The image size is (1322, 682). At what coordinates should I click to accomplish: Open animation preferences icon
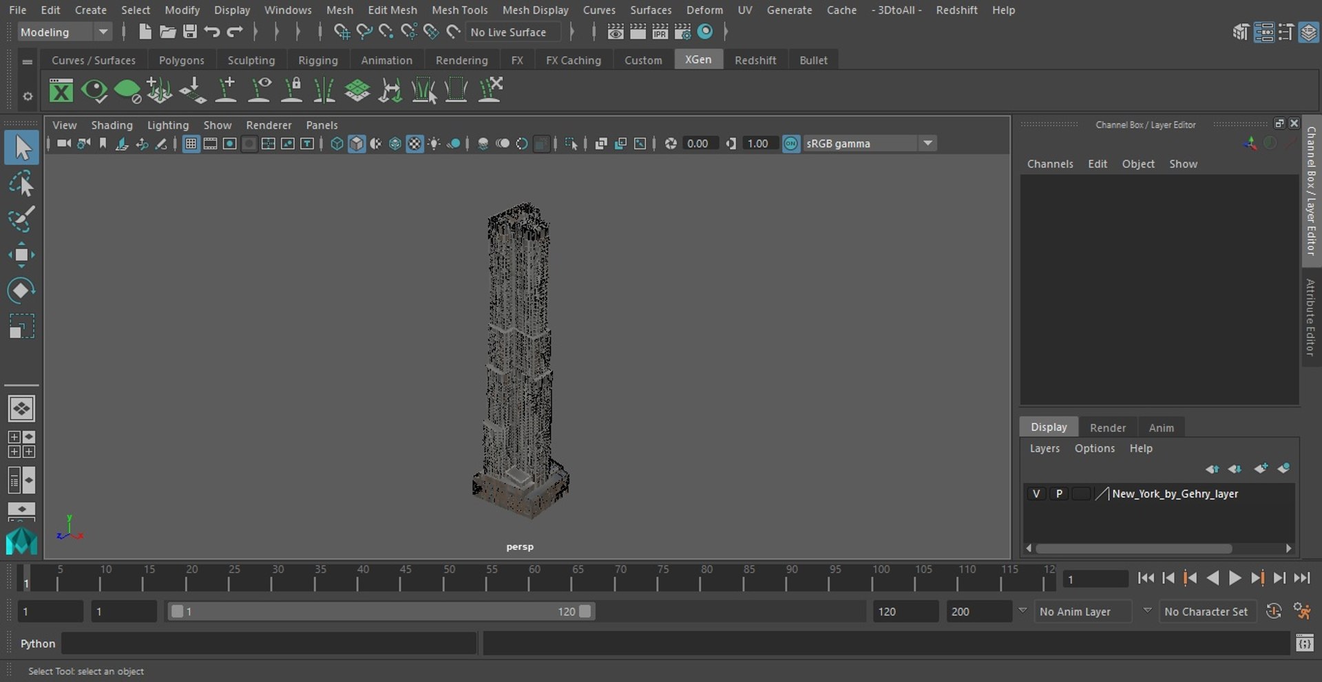1302,611
